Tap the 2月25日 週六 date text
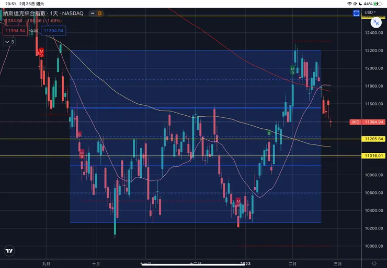 (x=31, y=4)
